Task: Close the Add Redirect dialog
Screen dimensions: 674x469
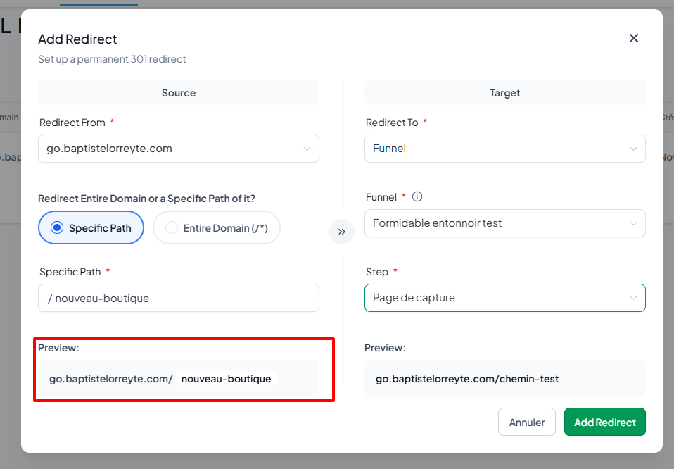Action: (x=634, y=38)
